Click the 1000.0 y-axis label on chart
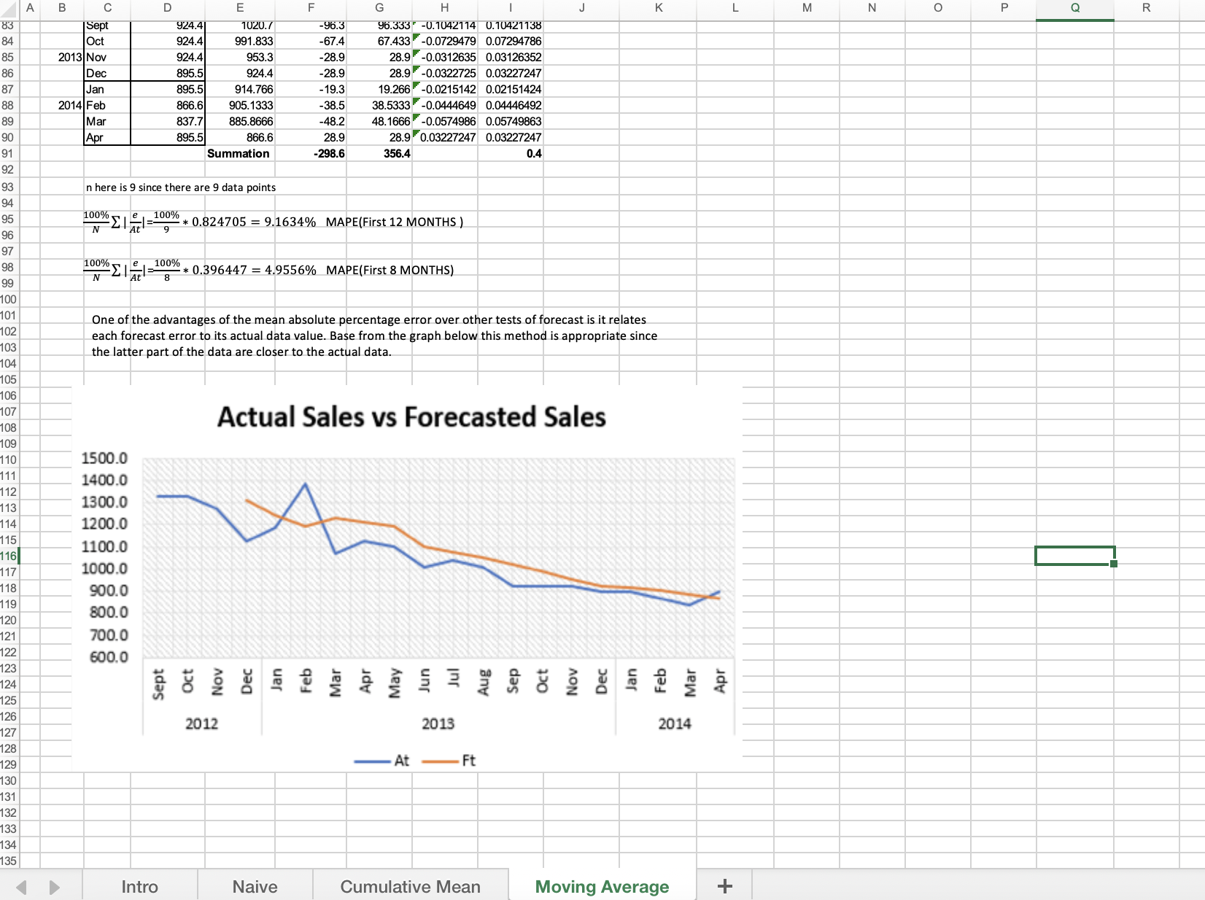 [104, 568]
